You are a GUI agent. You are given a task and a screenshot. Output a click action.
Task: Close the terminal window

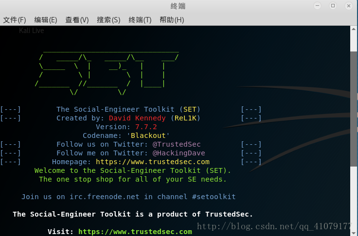tap(349, 6)
